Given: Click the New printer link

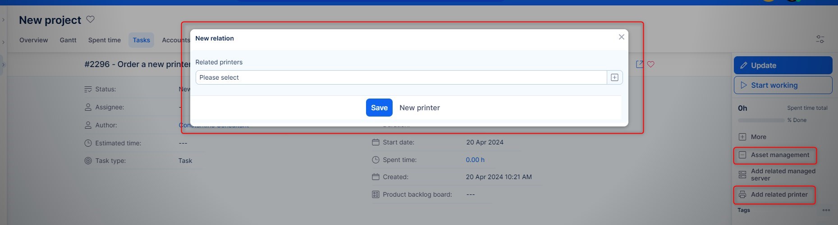Looking at the screenshot, I should tap(419, 108).
